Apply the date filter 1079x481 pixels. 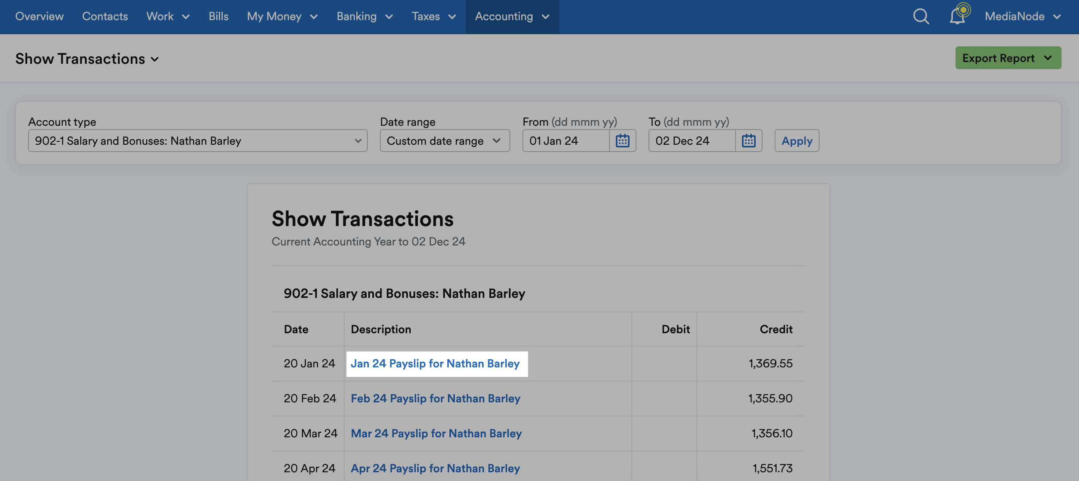797,141
